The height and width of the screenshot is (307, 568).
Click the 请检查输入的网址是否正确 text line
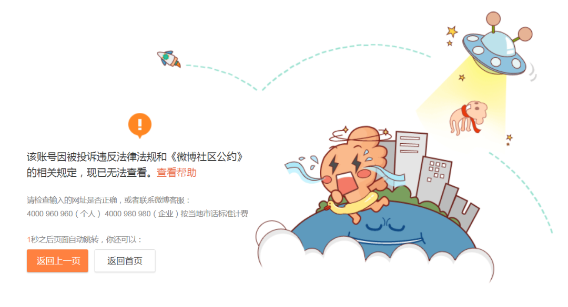point(72,200)
